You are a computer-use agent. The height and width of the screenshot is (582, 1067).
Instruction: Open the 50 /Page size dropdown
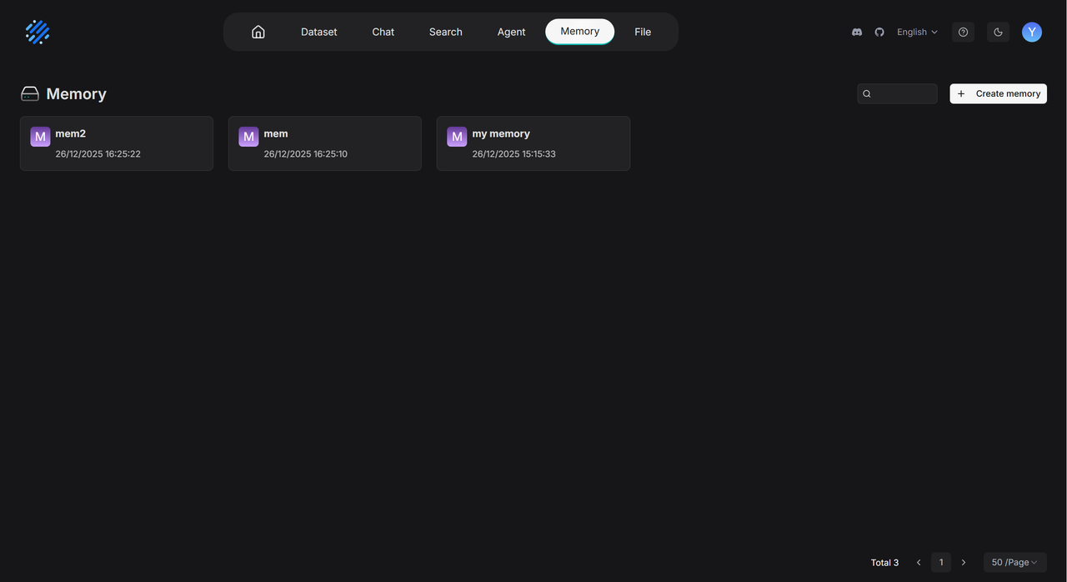pyautogui.click(x=1014, y=562)
